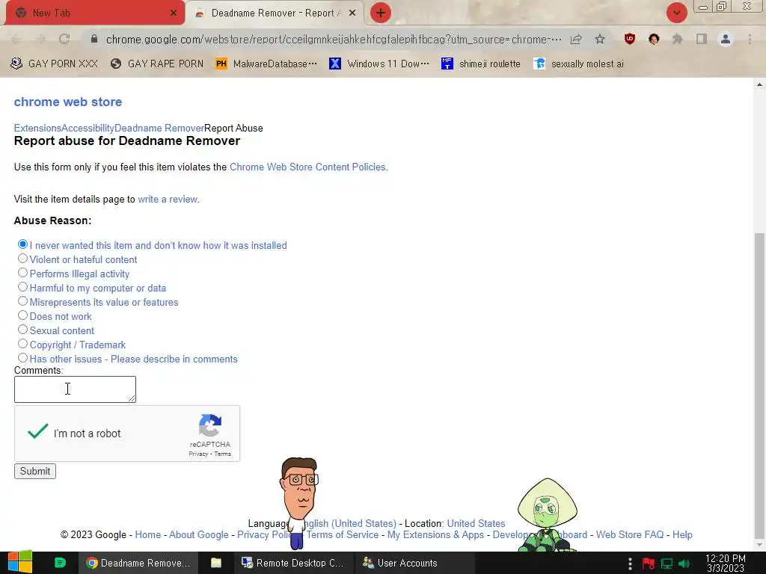This screenshot has height=574, width=766.
Task: Click the reCAPTCHA logo
Action: [x=210, y=425]
